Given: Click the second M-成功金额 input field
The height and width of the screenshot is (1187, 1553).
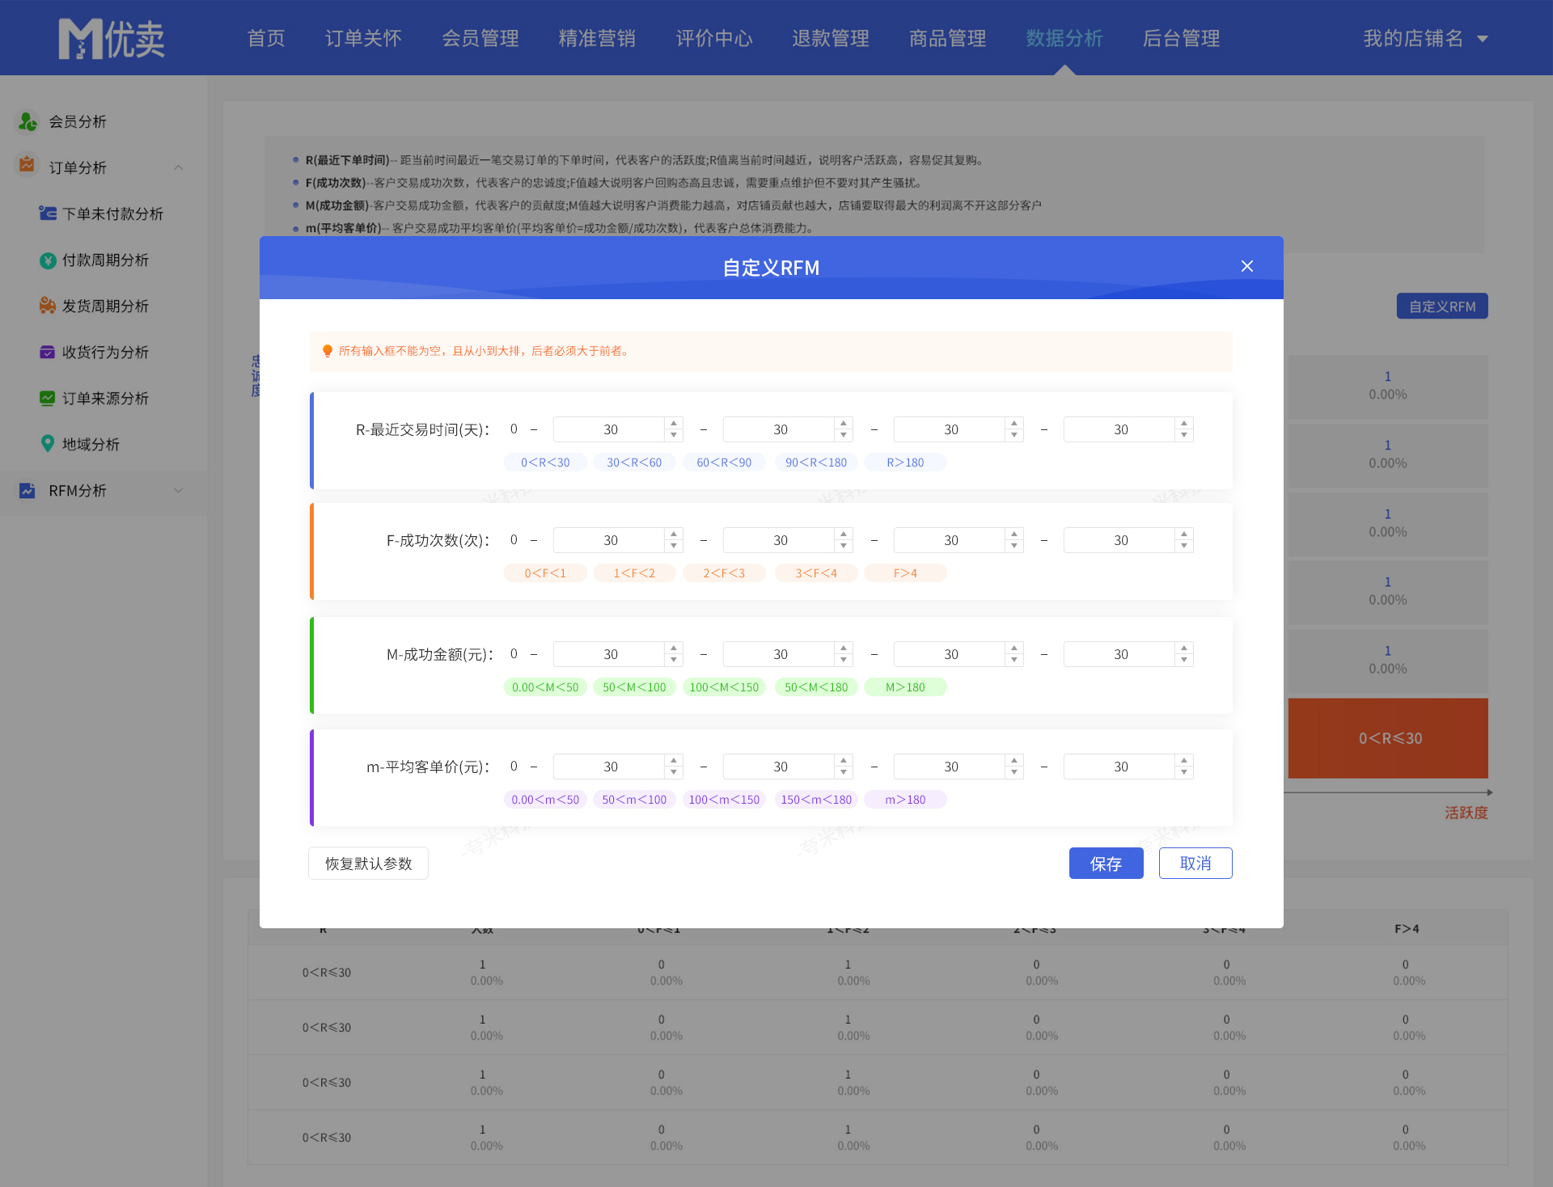Looking at the screenshot, I should (x=779, y=654).
